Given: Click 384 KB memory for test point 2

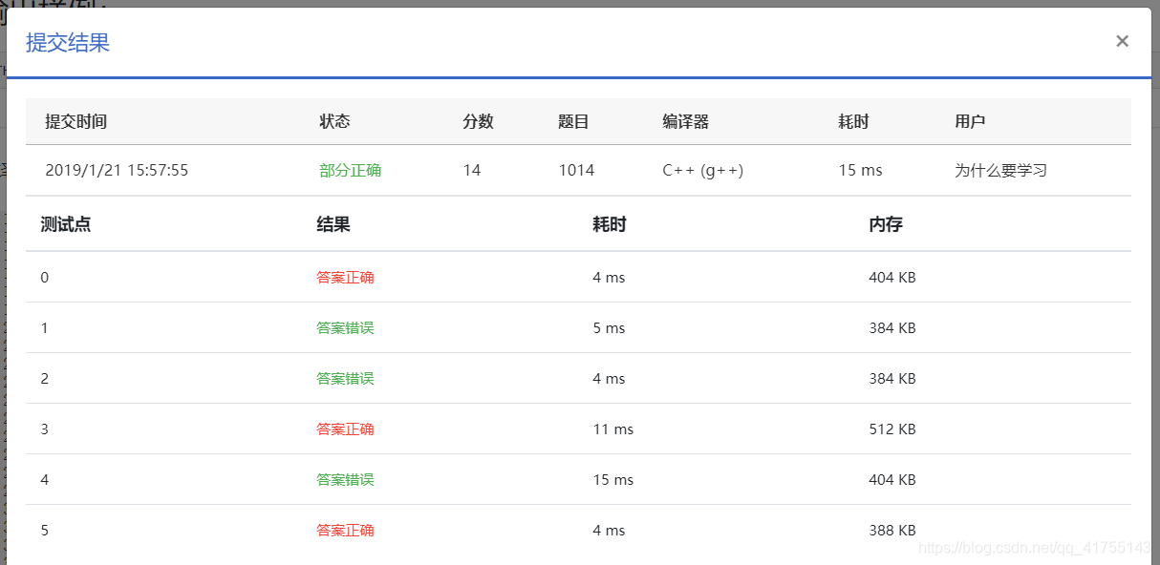Looking at the screenshot, I should (892, 379).
